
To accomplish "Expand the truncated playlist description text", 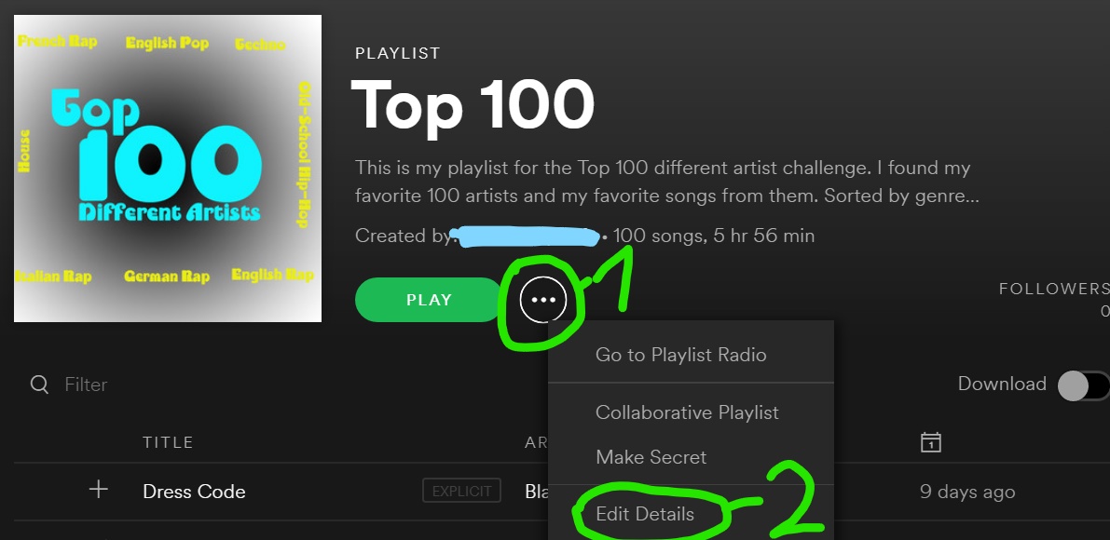I will point(667,182).
